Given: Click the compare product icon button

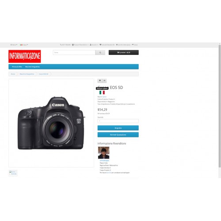Looking at the screenshot, I should pyautogui.click(x=104, y=80).
